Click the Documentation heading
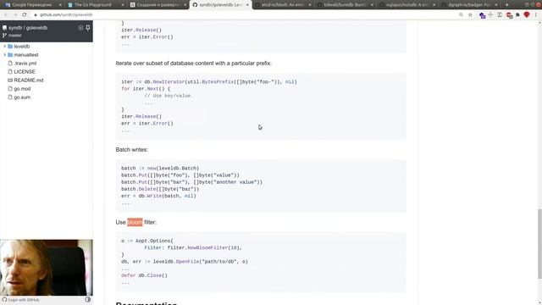Screen dimensions: 542x305 [x=147, y=303]
